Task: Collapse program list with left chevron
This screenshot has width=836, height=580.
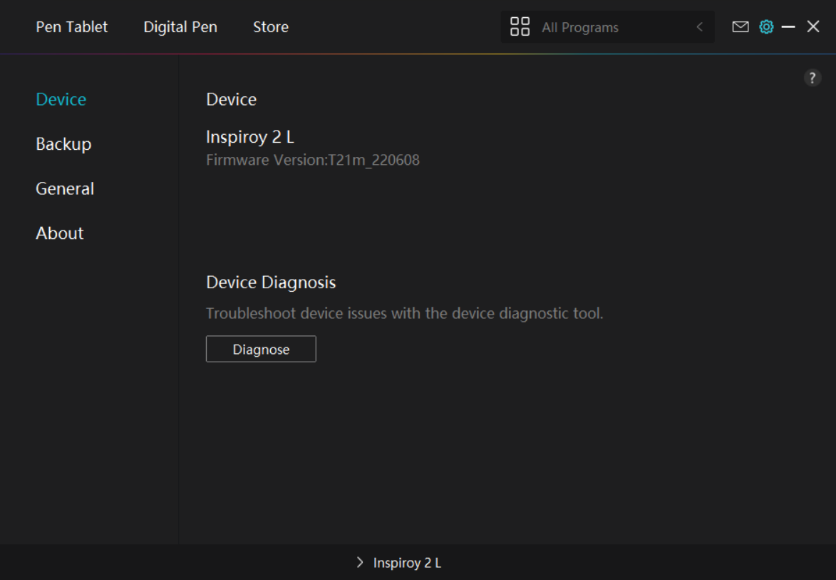Action: click(699, 27)
